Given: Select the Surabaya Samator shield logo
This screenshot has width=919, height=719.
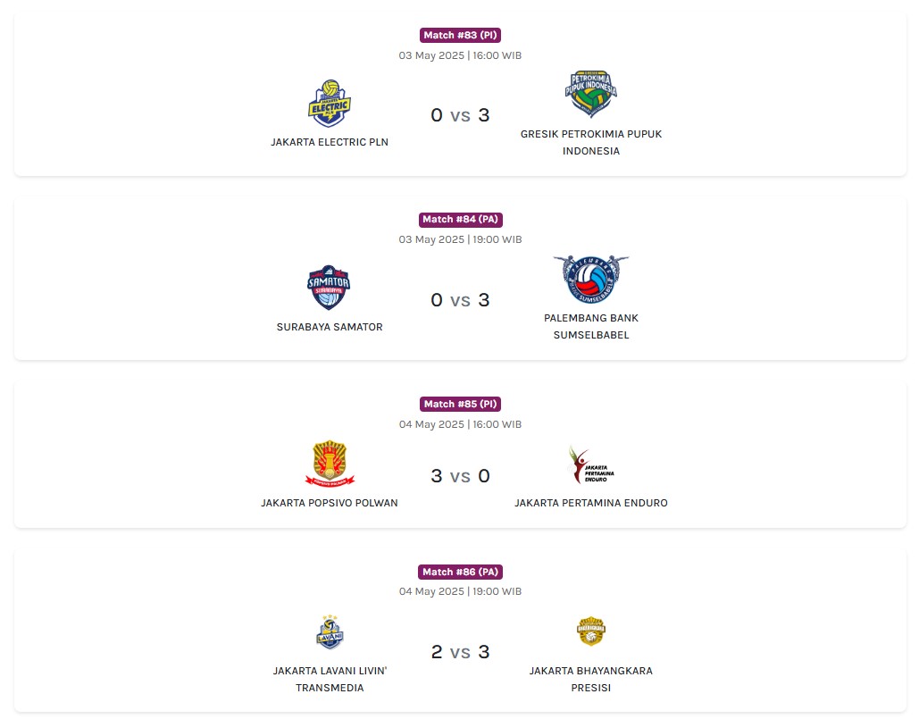Looking at the screenshot, I should pos(329,288).
